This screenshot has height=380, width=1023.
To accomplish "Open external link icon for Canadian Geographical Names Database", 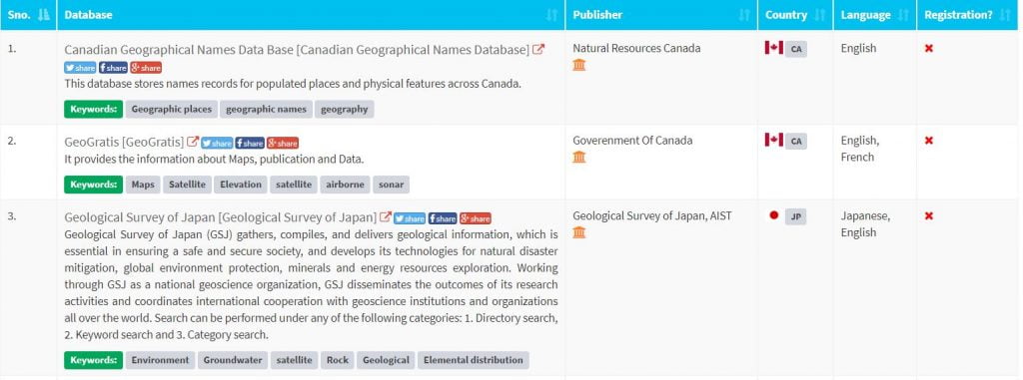I will tap(538, 50).
